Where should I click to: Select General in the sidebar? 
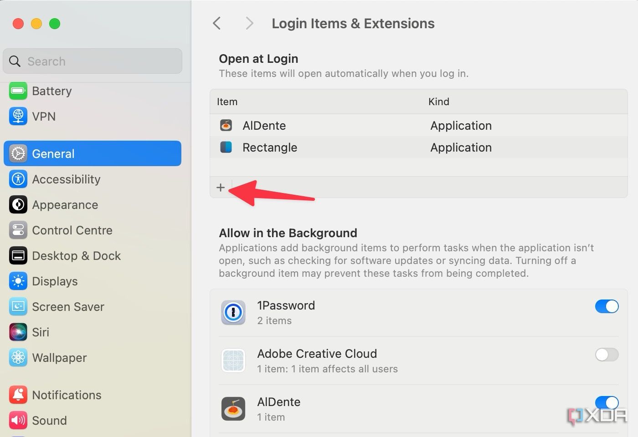pos(93,154)
